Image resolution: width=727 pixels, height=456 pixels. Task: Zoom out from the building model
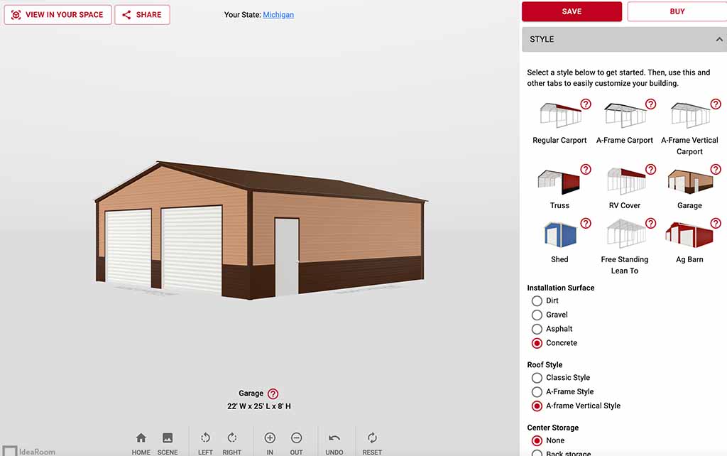click(297, 440)
